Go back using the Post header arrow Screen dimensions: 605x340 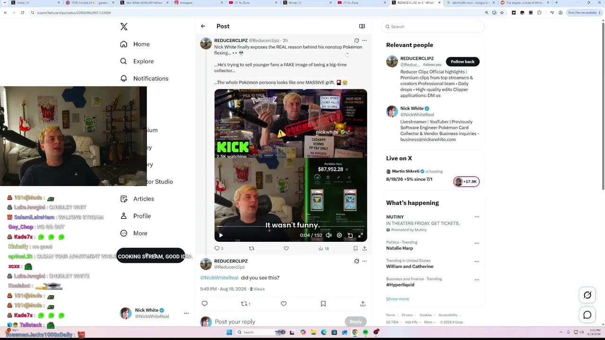pyautogui.click(x=203, y=26)
